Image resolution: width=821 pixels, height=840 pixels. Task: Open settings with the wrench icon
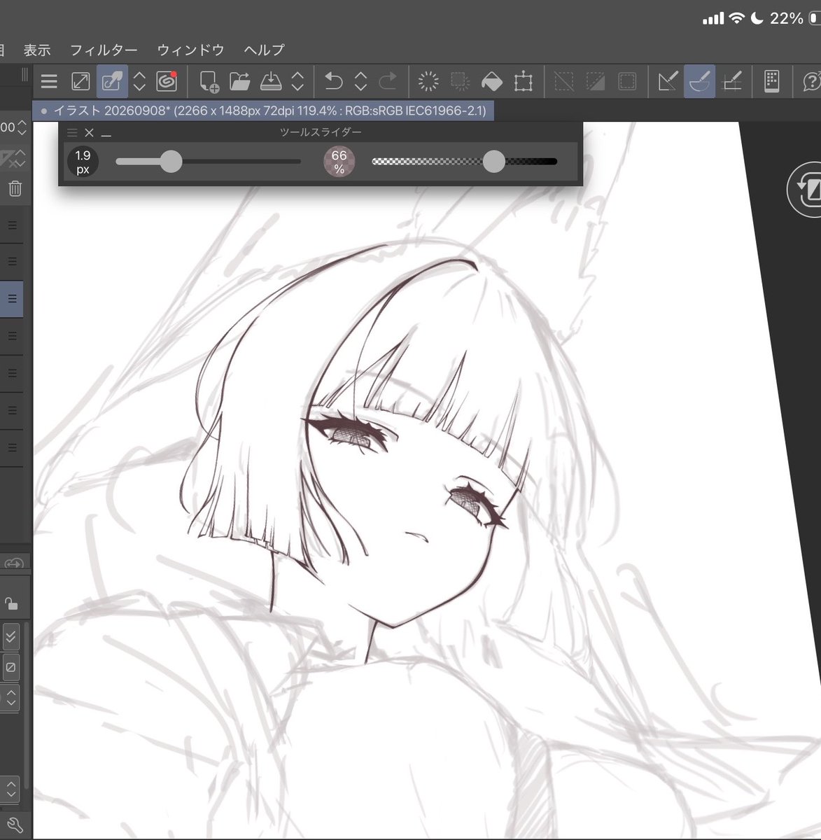(x=15, y=825)
